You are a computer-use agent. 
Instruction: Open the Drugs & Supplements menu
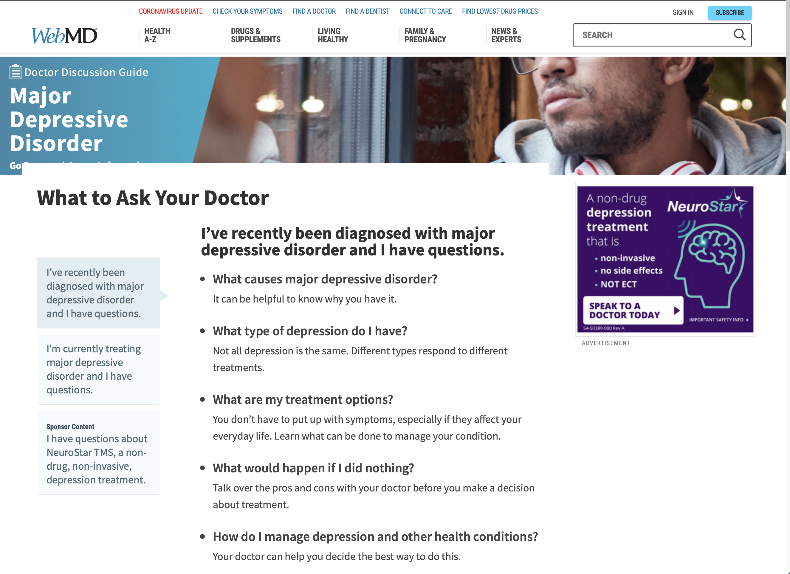pos(255,35)
